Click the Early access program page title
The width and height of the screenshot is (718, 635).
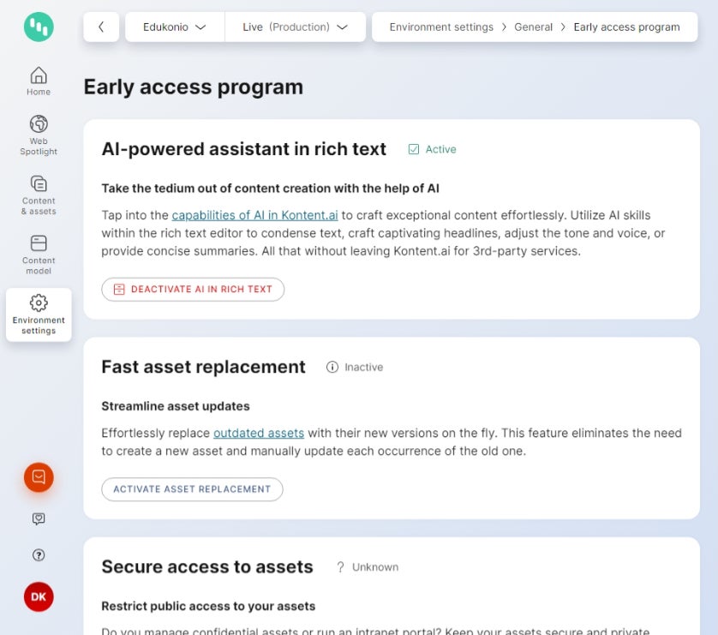click(194, 87)
